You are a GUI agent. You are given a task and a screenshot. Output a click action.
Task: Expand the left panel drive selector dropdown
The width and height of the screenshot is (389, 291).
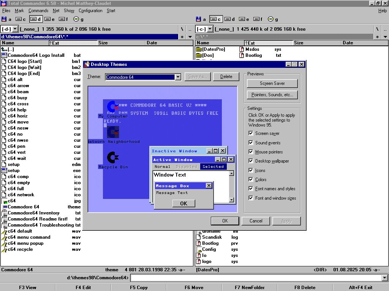click(x=15, y=29)
